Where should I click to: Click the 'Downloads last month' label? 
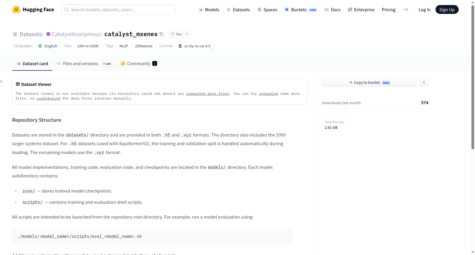click(341, 103)
